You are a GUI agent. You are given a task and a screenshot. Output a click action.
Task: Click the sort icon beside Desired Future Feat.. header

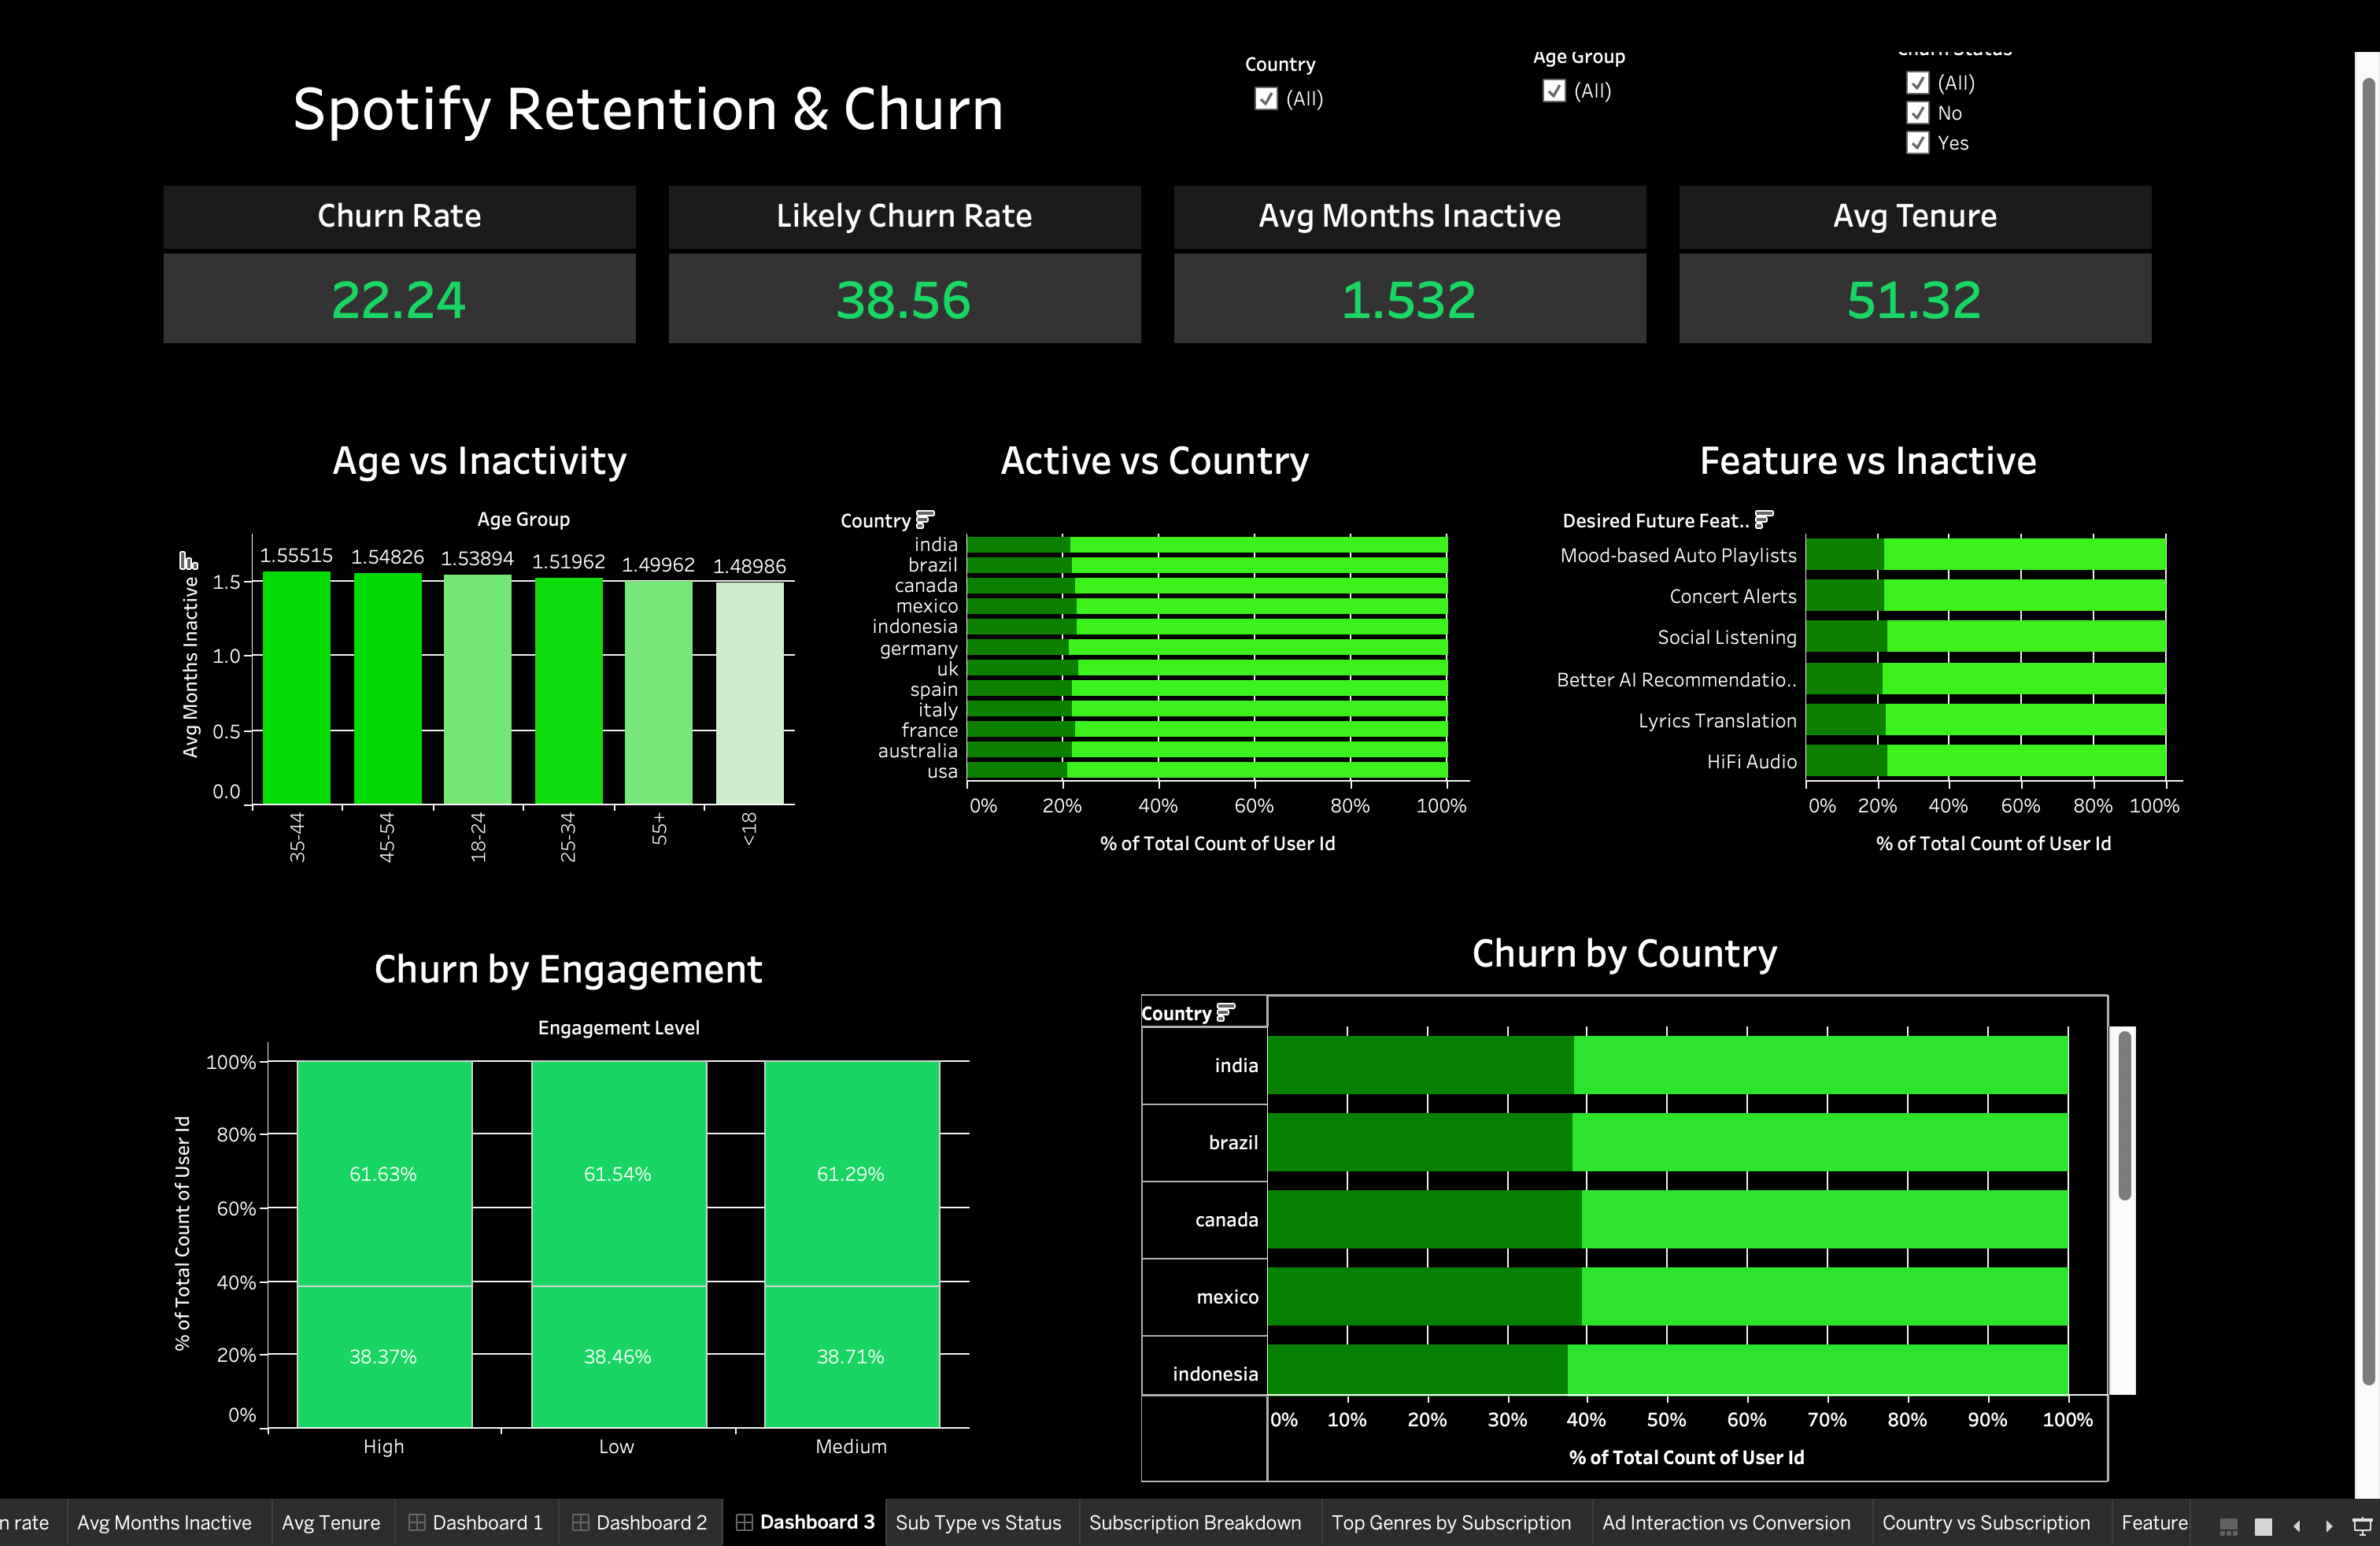[x=1764, y=519]
